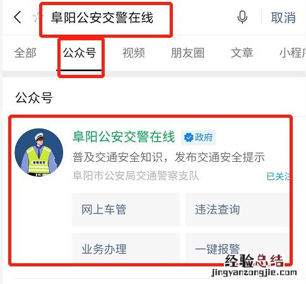Open the 违法查询 shortcut
The image size is (306, 284).
(x=237, y=210)
